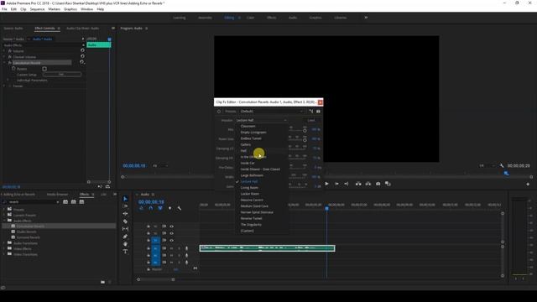Open Program monitor button editor plus
The height and width of the screenshot is (302, 537).
pyautogui.click(x=528, y=185)
